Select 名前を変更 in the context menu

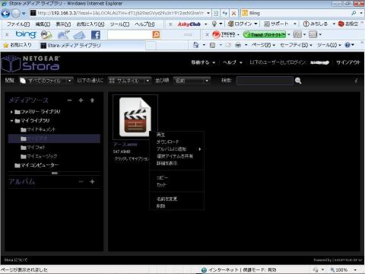click(167, 199)
